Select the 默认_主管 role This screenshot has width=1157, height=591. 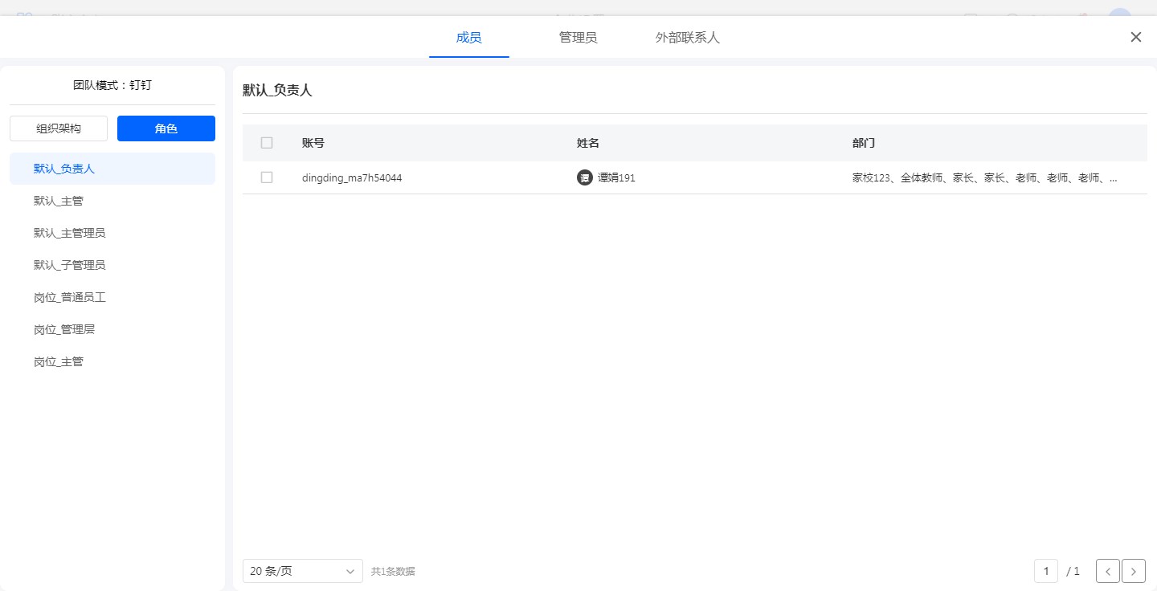[x=59, y=201]
